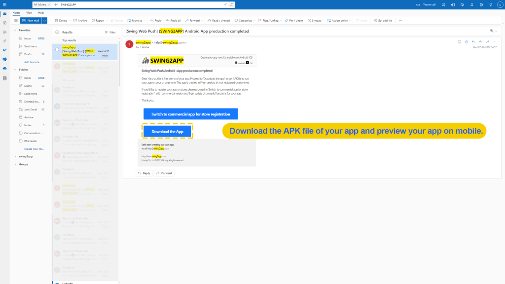Click Forward button below the message
The image size is (505, 284).
point(164,173)
